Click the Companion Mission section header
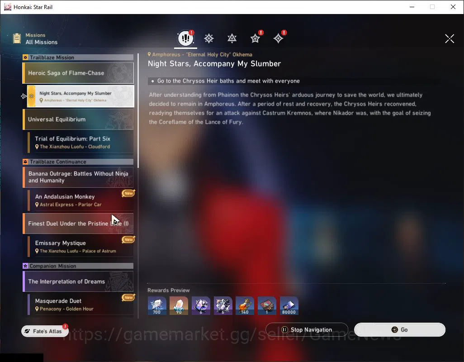The image size is (464, 362). click(78, 266)
